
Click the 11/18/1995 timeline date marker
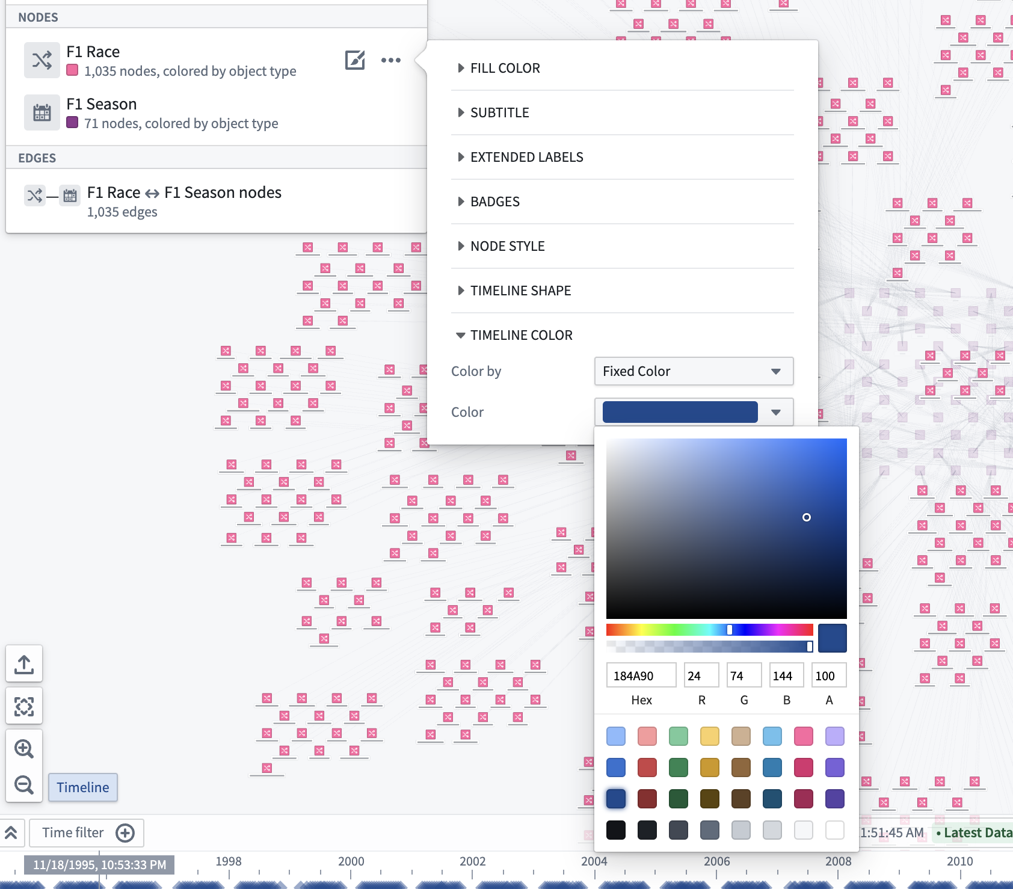[100, 865]
